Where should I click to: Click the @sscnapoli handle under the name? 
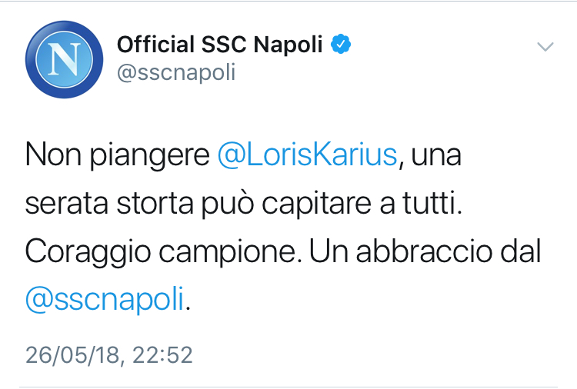point(175,73)
